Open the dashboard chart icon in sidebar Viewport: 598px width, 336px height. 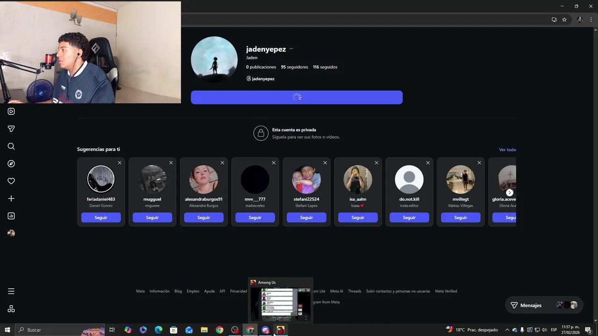11,216
